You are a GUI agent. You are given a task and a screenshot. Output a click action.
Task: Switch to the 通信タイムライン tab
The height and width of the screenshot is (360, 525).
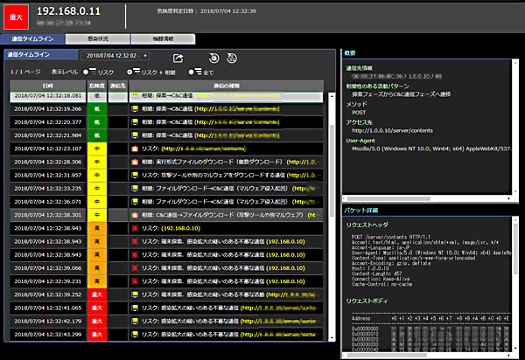[32, 38]
